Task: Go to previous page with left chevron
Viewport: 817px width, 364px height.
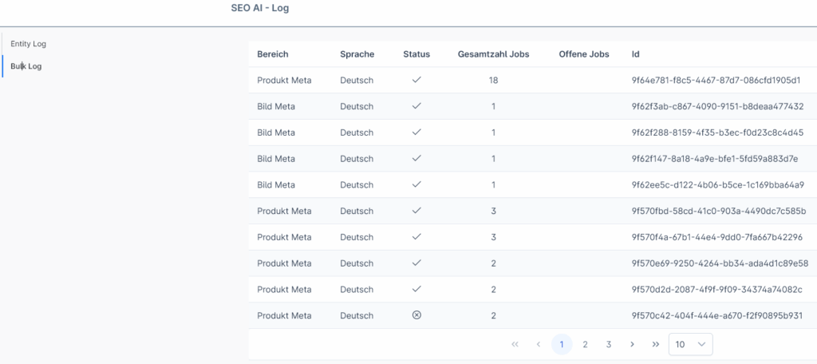Action: click(539, 344)
